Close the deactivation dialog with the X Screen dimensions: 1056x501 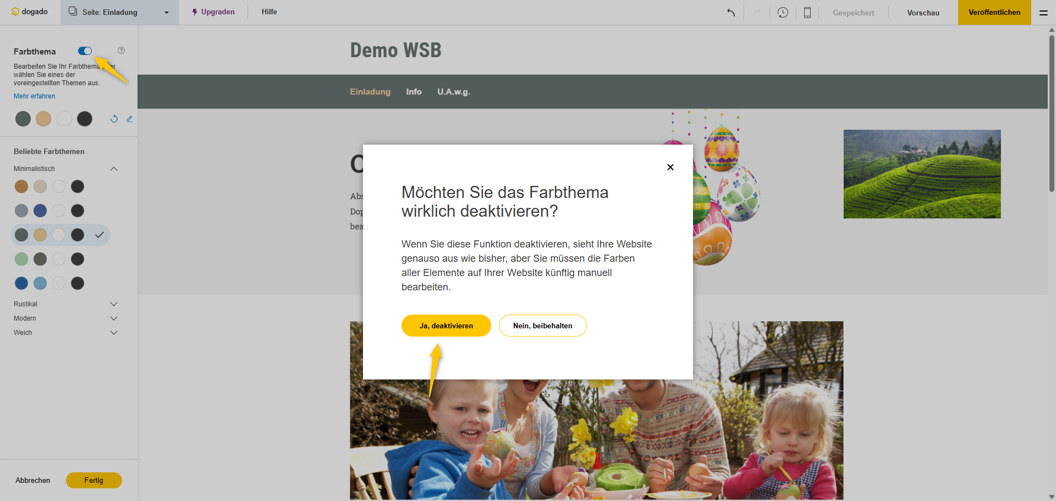670,167
